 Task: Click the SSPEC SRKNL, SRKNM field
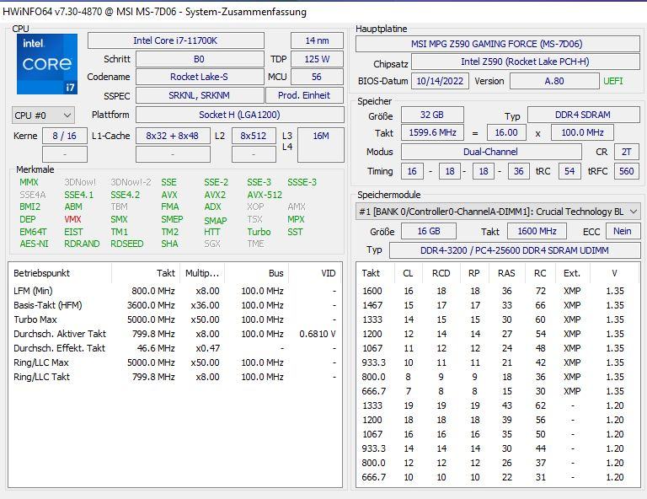point(200,95)
